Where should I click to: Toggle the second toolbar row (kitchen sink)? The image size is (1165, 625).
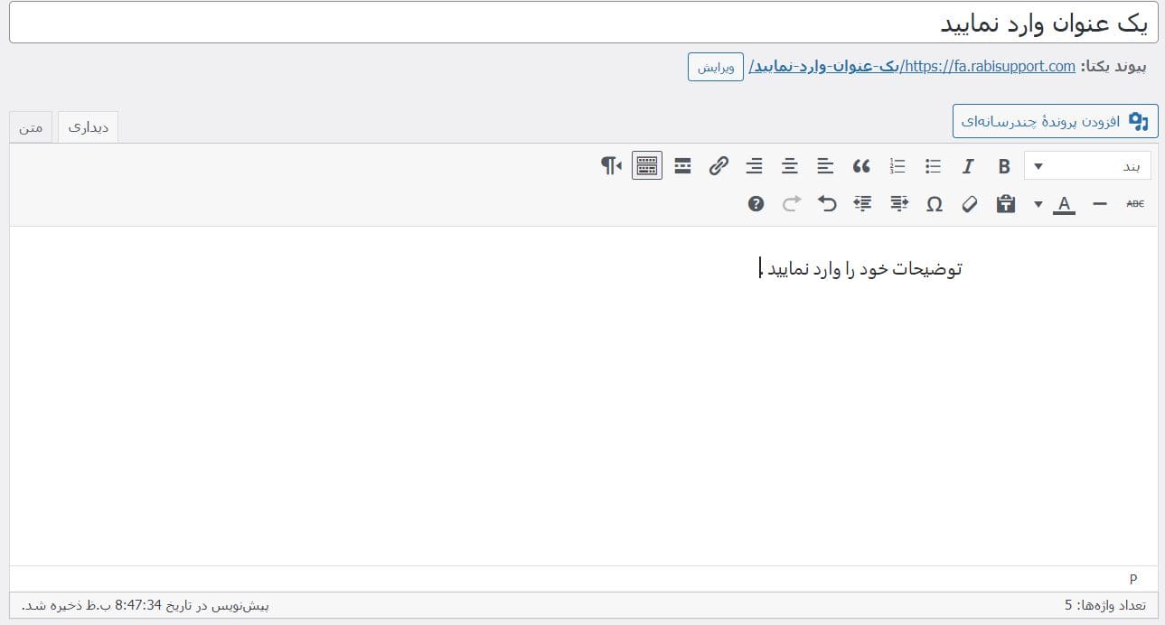[x=647, y=165]
